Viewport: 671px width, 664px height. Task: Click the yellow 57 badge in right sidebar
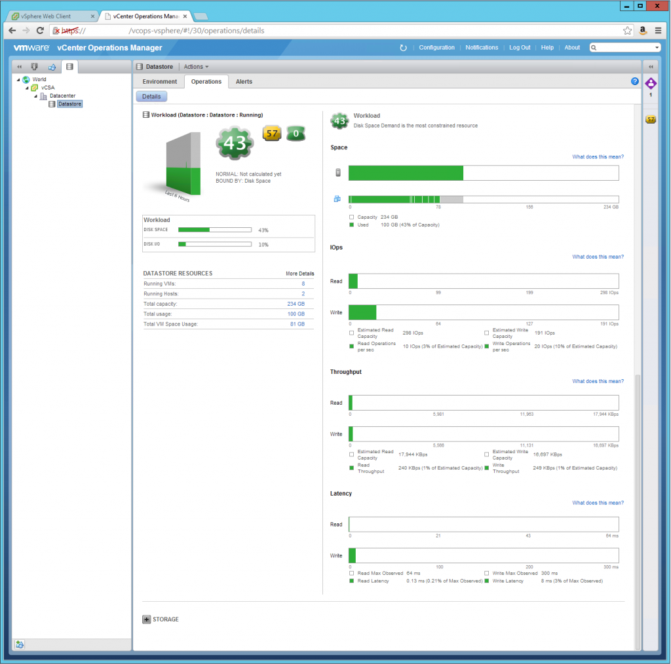[x=651, y=119]
